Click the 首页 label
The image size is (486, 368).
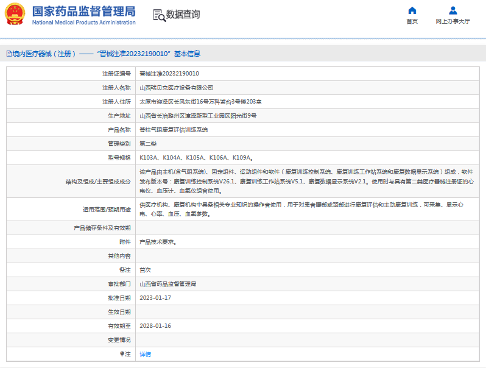pos(412,21)
